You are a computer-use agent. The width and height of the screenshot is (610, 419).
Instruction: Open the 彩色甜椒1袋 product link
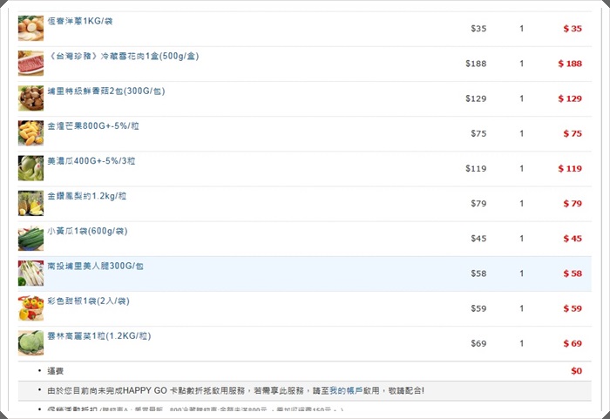pos(87,301)
